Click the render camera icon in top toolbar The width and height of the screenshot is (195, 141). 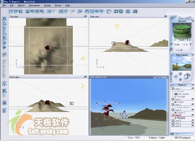click(x=135, y=12)
